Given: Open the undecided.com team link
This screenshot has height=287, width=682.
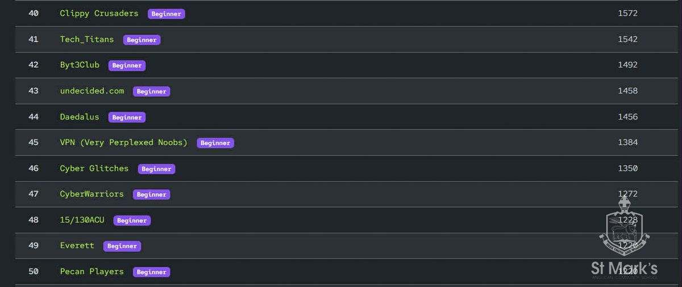Looking at the screenshot, I should pos(92,91).
